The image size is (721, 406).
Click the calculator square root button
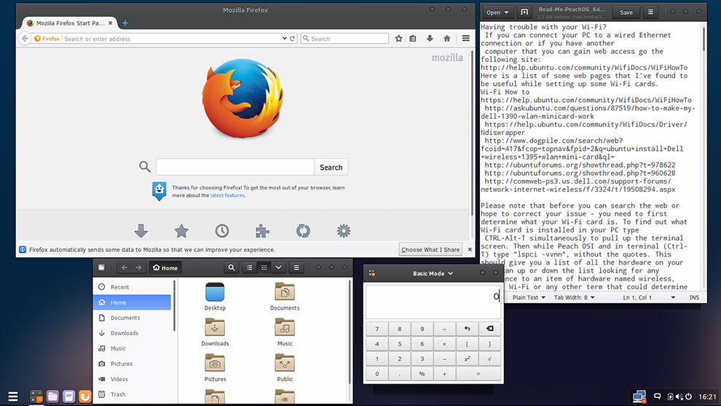point(489,359)
